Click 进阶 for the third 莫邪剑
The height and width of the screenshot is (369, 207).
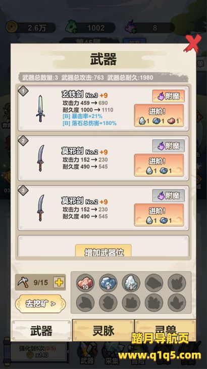(159, 215)
